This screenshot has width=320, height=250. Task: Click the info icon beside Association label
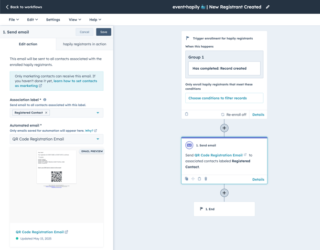pyautogui.click(x=45, y=100)
